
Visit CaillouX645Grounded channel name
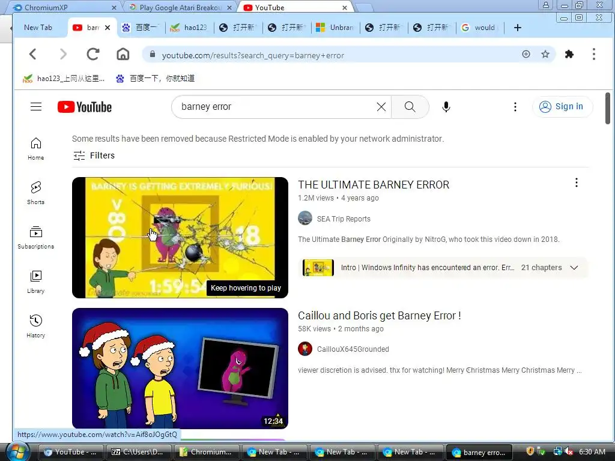pyautogui.click(x=353, y=349)
